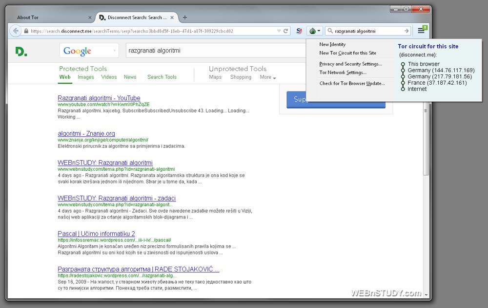Click www.youtube.com/watch?v=KwmXlPhZqZE URL text
The height and width of the screenshot is (308, 488).
click(103, 105)
